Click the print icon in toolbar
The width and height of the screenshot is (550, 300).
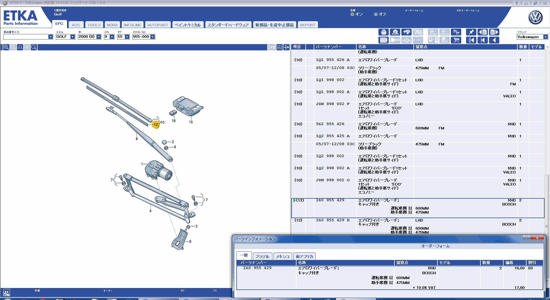coord(384,32)
